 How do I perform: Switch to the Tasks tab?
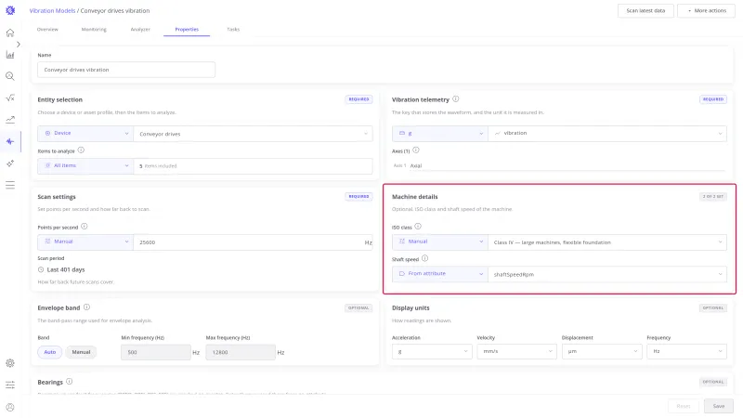pyautogui.click(x=233, y=30)
